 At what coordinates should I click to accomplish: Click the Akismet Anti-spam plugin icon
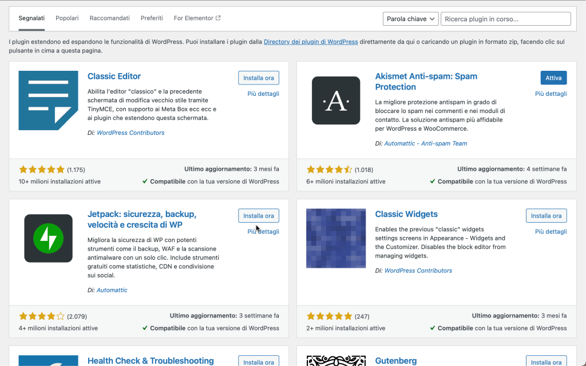[x=336, y=100]
